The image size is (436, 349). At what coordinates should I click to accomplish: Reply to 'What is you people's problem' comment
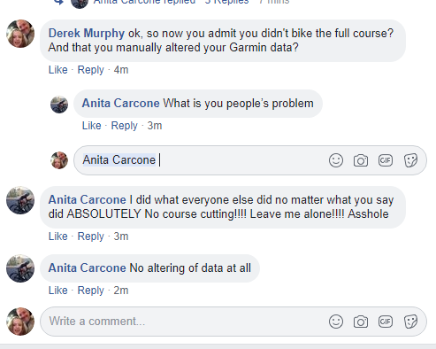124,126
